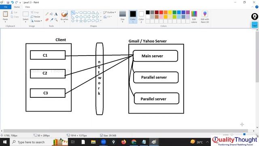Select the Pencil tool
This screenshot has width=259, height=146.
click(47, 14)
